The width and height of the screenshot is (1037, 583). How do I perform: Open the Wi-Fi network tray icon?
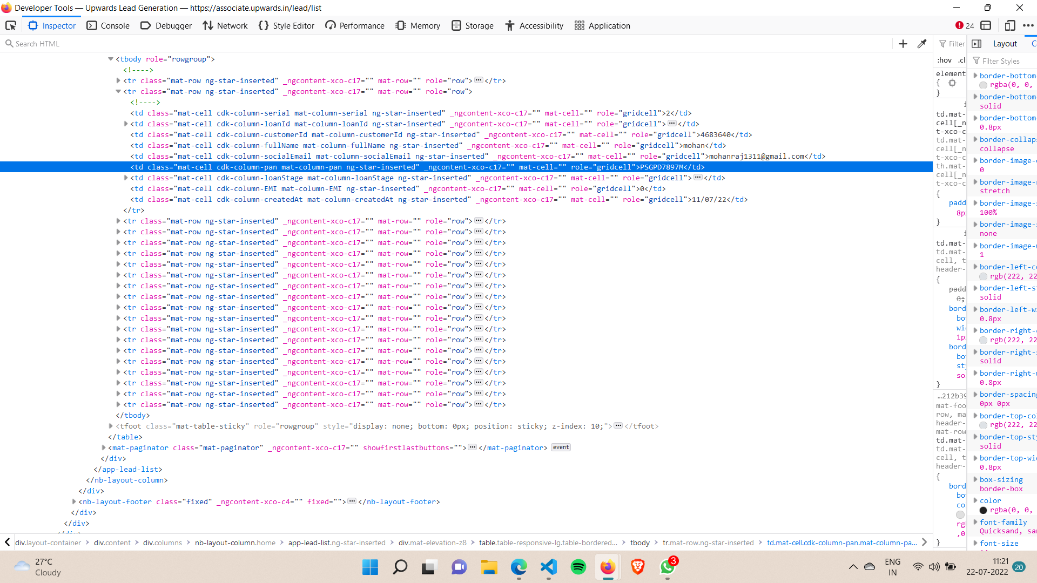coord(918,567)
